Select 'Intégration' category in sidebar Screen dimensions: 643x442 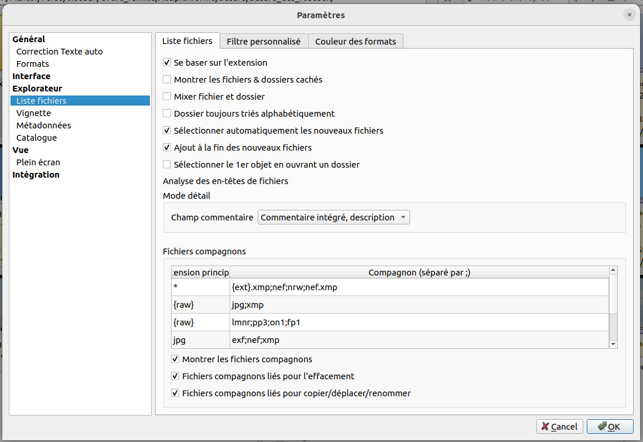pos(36,175)
